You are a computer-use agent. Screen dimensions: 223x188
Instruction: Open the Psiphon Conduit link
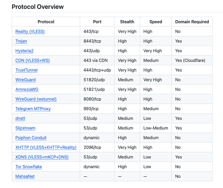pyautogui.click(x=31, y=138)
